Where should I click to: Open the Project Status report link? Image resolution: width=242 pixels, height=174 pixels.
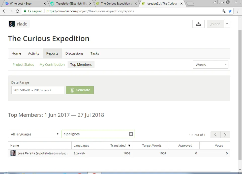pyautogui.click(x=23, y=65)
